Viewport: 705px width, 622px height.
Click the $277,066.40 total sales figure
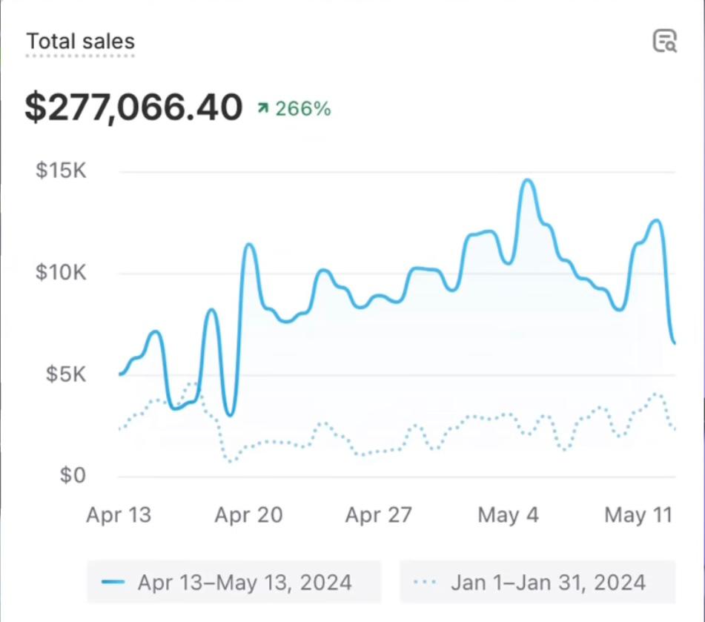133,106
